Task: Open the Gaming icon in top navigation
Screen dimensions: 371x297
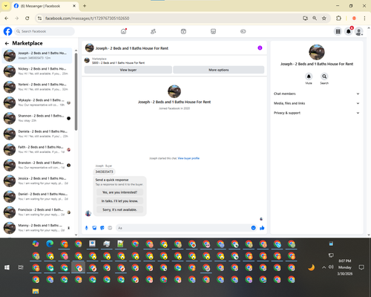Action: coord(243,31)
